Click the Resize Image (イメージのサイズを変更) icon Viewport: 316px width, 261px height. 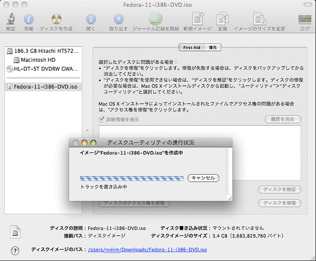tap(259, 19)
